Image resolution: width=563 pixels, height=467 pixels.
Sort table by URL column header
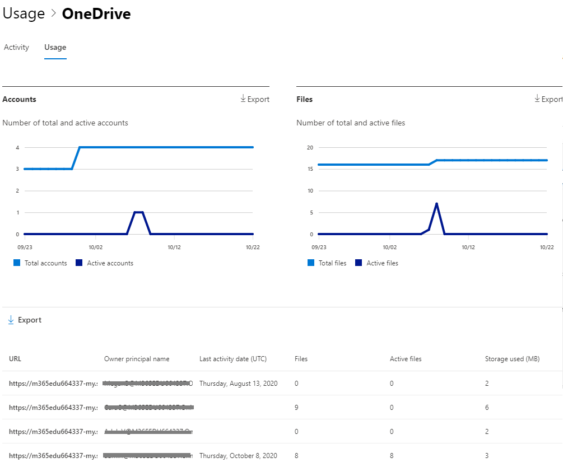[15, 359]
